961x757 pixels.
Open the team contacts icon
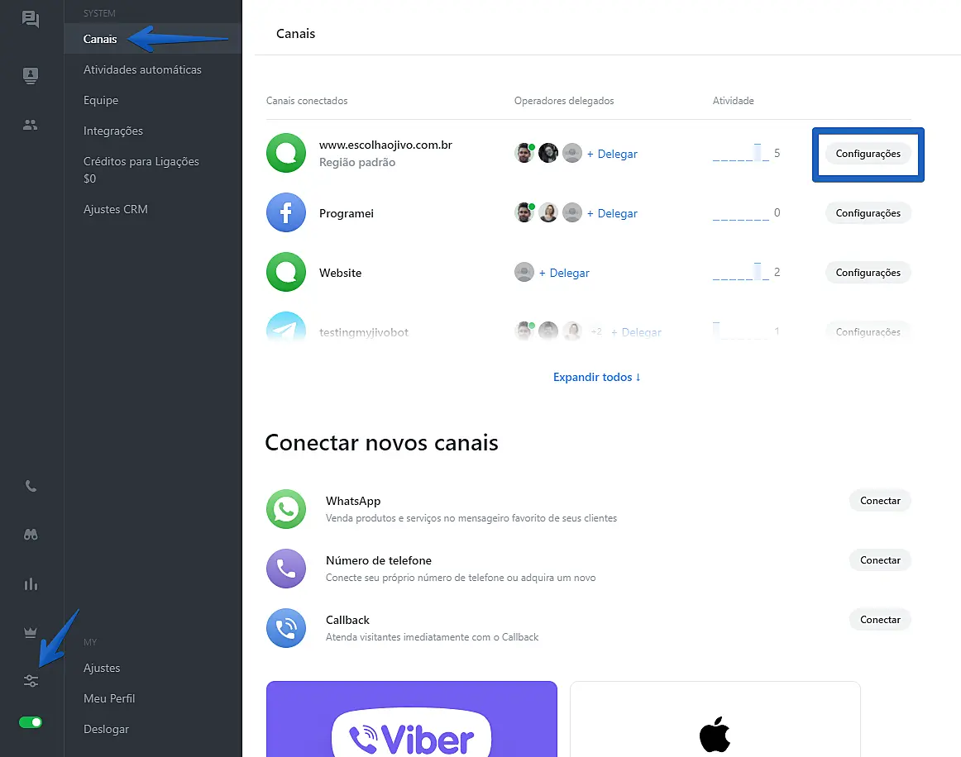point(30,125)
